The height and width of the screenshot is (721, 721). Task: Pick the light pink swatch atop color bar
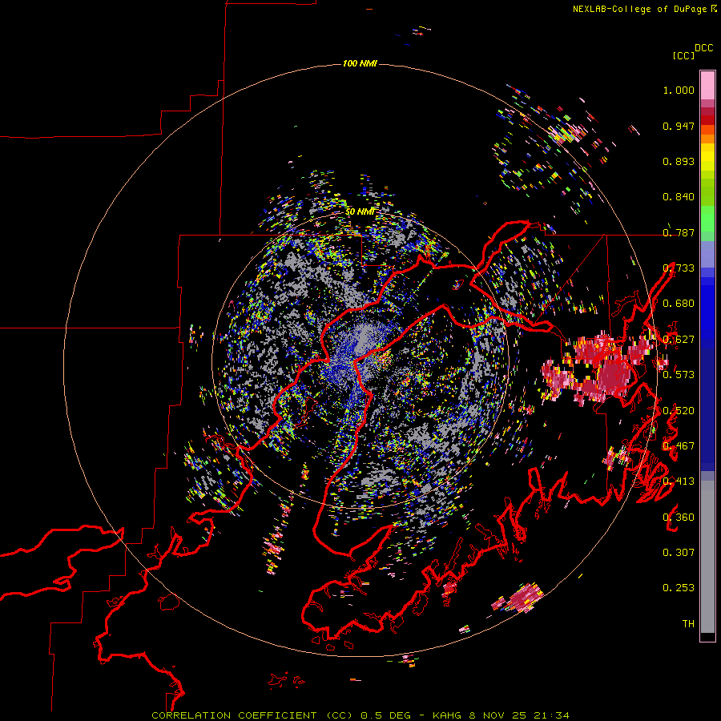click(x=707, y=85)
